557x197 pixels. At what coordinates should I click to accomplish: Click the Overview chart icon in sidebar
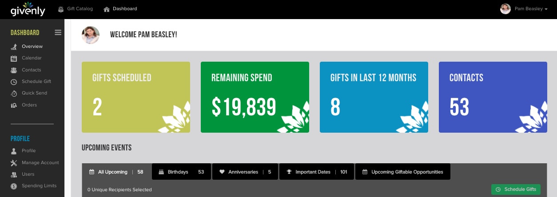coord(14,47)
